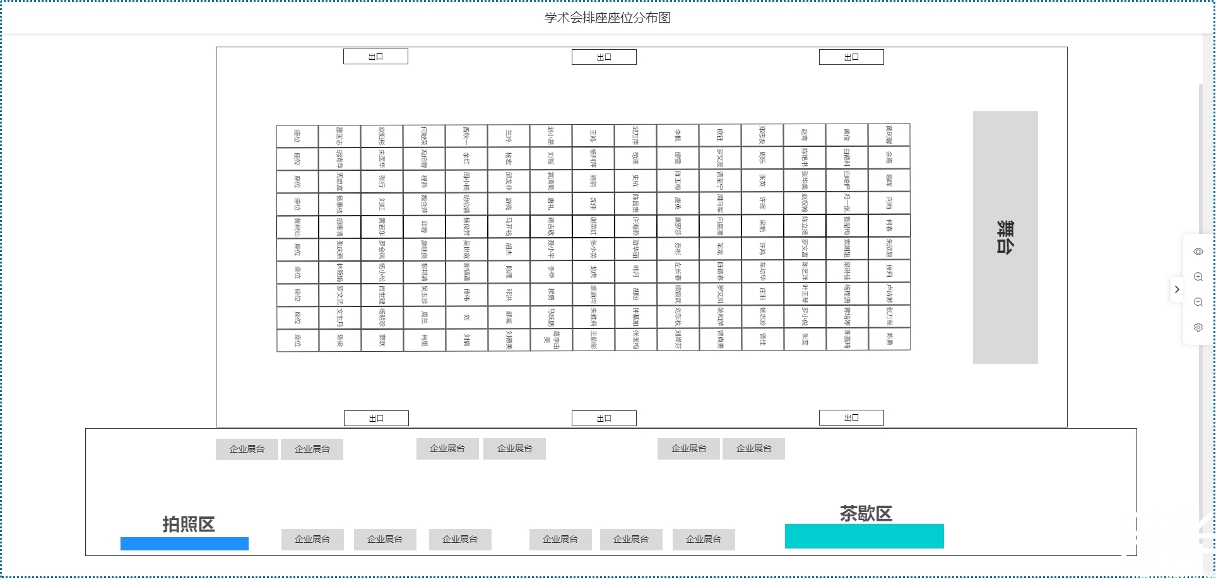Select seat 吴世宽
This screenshot has height=580, width=1216.
(466, 249)
